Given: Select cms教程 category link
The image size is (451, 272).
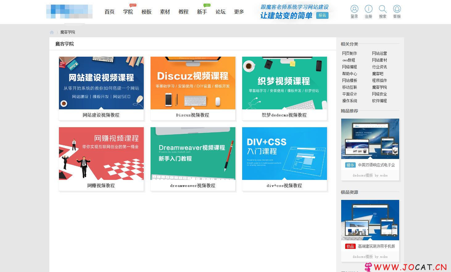Looking at the screenshot, I should coord(349,60).
